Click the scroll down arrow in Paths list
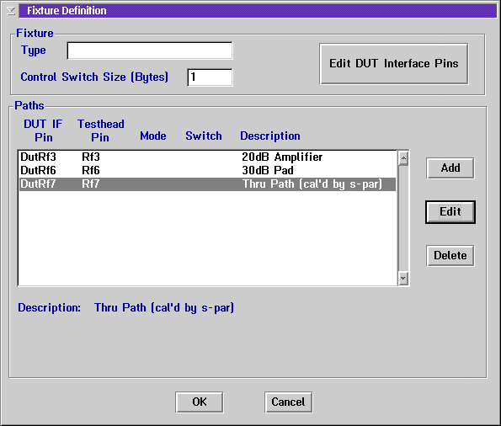Screen dimensions: 501x426 (403, 278)
